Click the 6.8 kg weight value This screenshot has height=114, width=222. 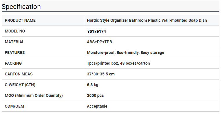(x=93, y=85)
